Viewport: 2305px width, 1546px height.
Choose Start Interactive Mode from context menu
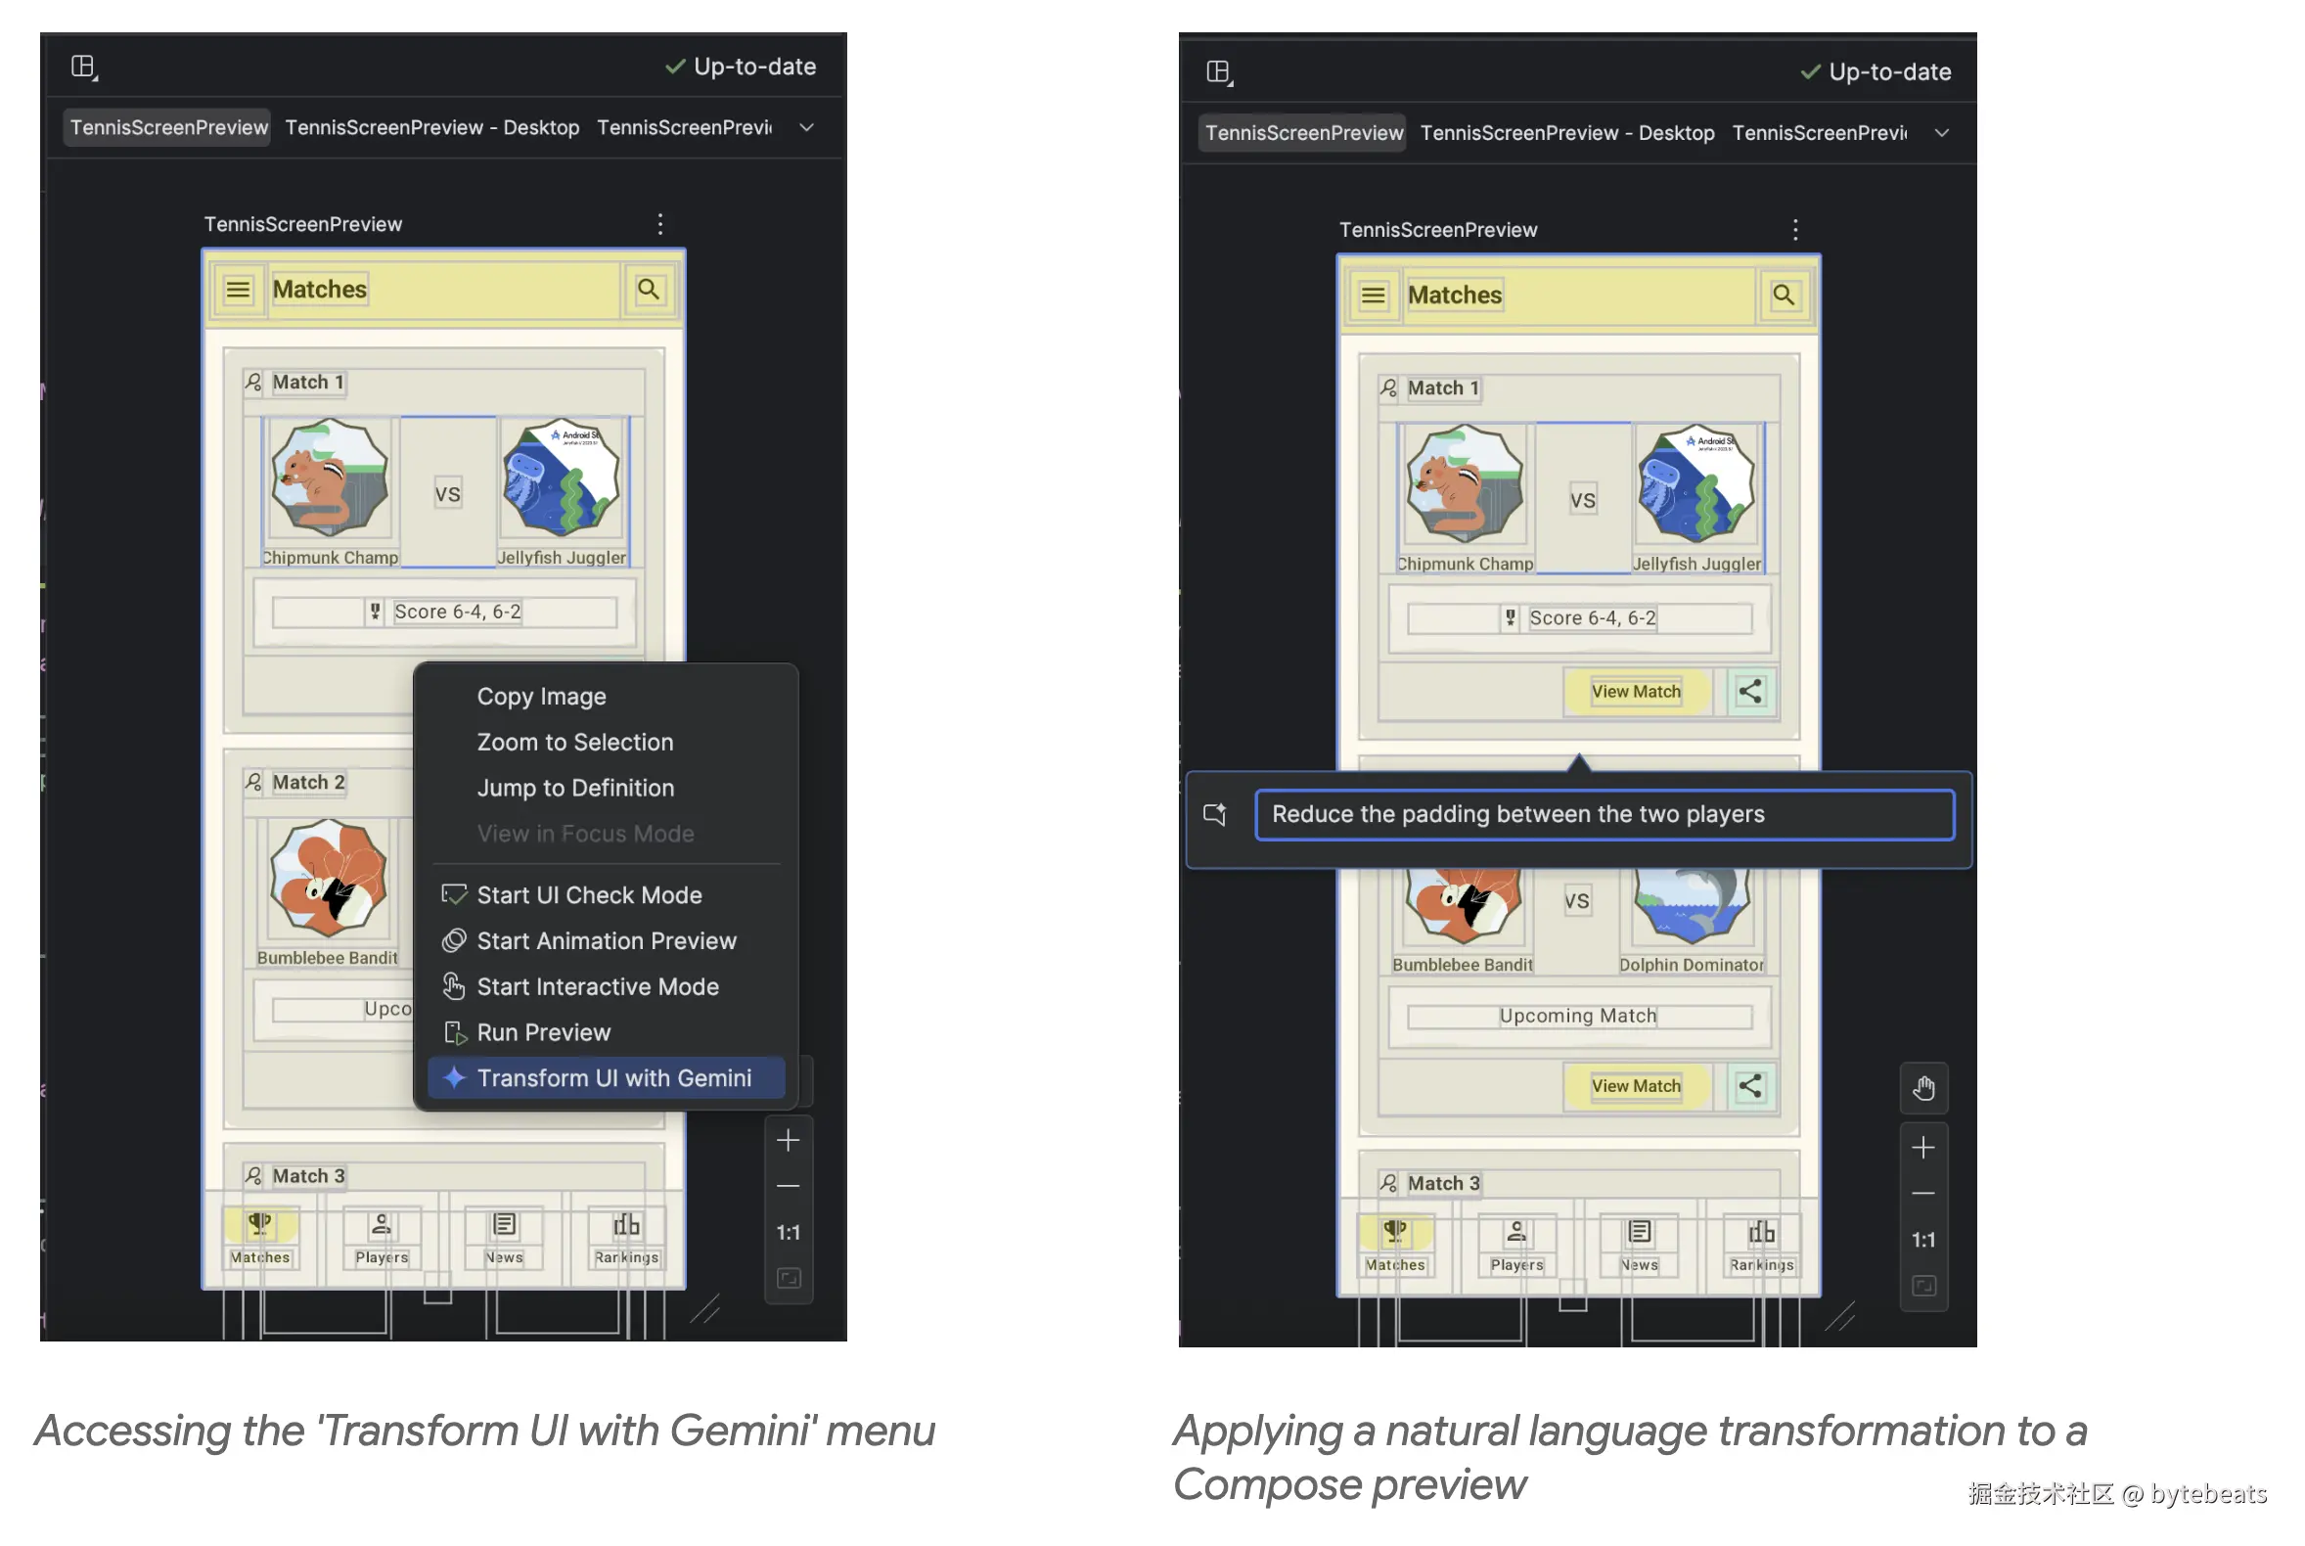click(x=598, y=986)
